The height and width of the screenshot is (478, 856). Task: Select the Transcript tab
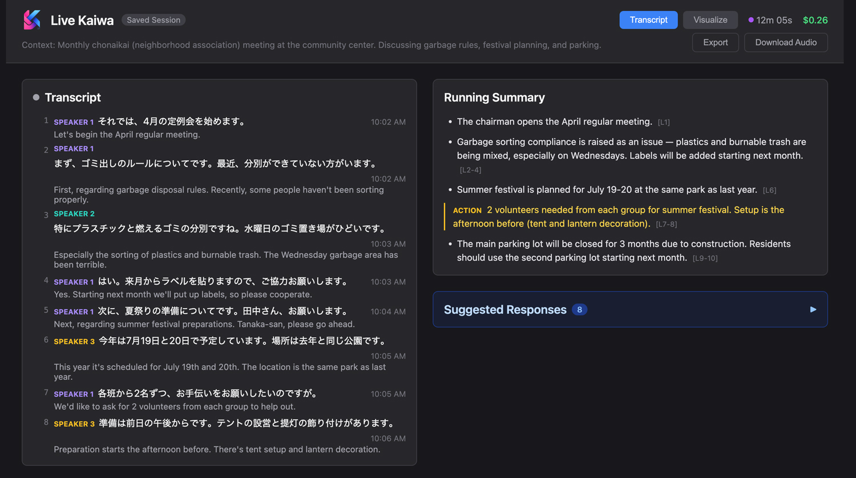point(648,19)
